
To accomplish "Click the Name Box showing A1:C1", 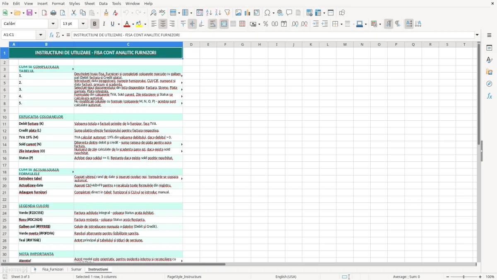I will [19, 35].
